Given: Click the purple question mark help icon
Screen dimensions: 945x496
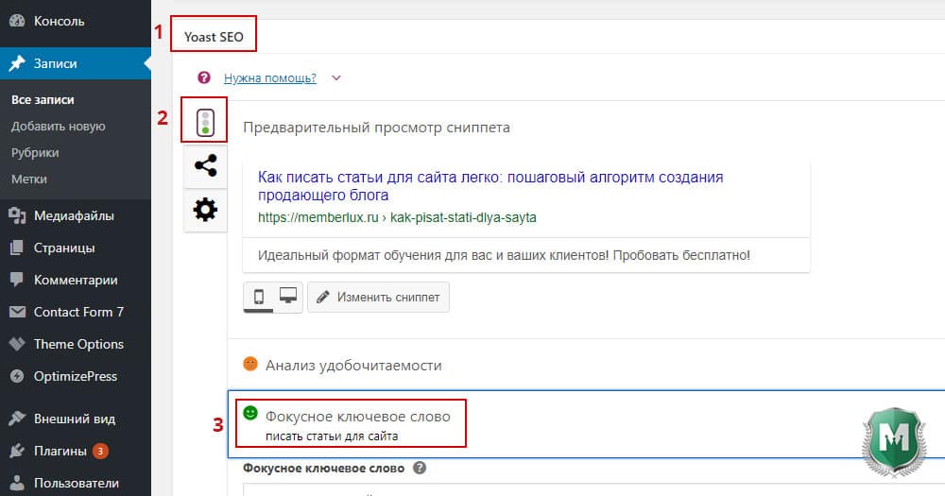Looking at the screenshot, I should 204,77.
